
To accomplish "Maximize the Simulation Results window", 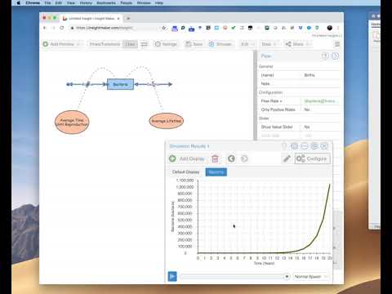I will pyautogui.click(x=314, y=146).
